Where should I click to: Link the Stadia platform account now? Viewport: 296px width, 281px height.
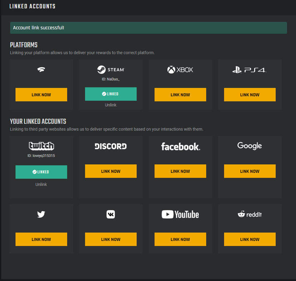tap(41, 95)
